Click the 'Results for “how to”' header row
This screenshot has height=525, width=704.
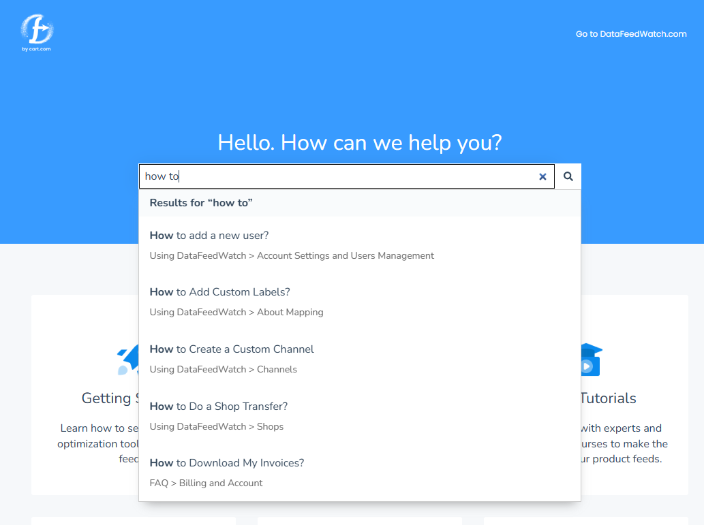click(x=201, y=202)
